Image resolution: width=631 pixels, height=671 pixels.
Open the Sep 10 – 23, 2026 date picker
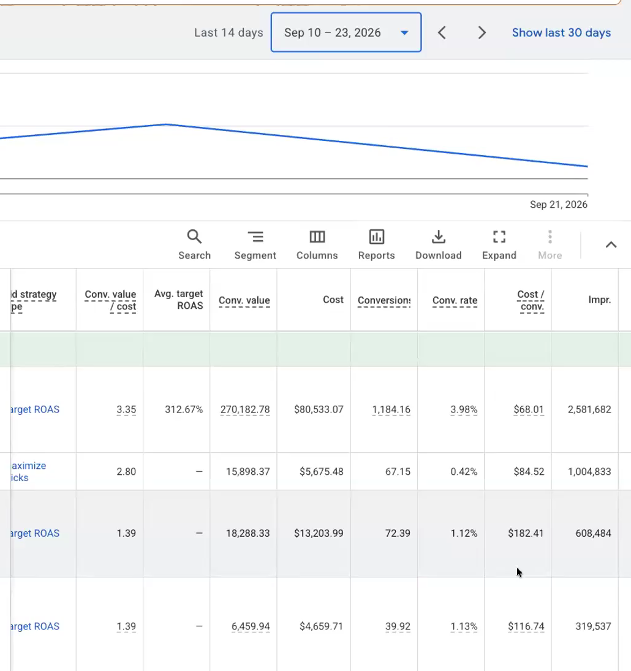(346, 32)
